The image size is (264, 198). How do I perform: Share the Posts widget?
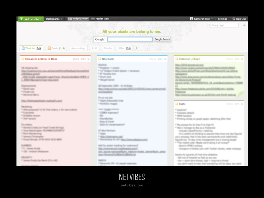pos(229,104)
